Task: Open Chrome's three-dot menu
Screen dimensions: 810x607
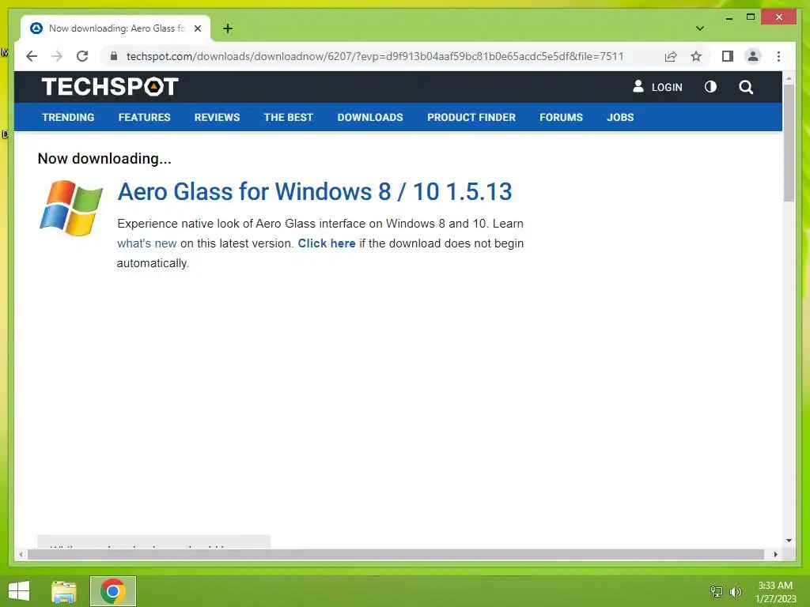Action: [778, 56]
